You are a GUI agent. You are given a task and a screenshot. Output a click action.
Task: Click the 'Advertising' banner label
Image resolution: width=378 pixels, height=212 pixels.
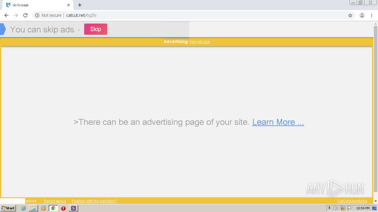pyautogui.click(x=176, y=42)
